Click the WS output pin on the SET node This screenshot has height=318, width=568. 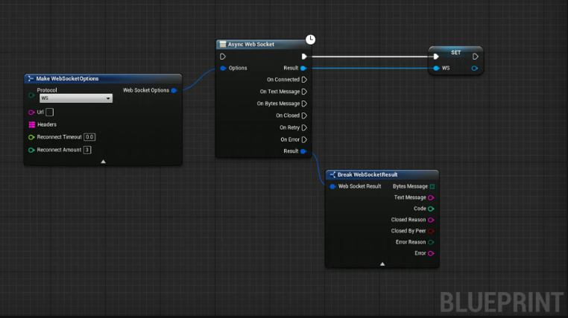coord(475,68)
